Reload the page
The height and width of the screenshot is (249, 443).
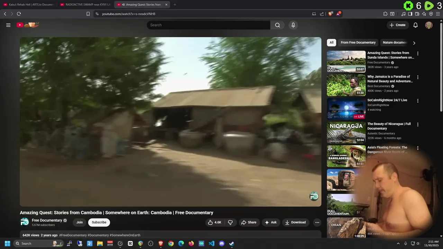pyautogui.click(x=19, y=14)
